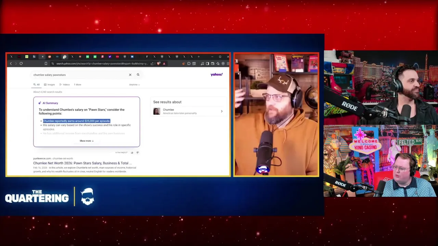Open the site settings icon beside the URL
Image resolution: width=438 pixels, height=246 pixels.
pos(53,64)
